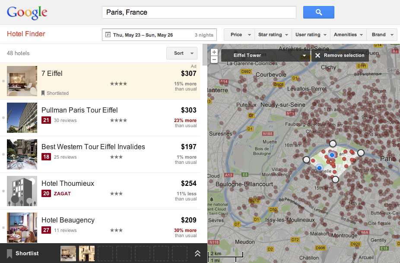
Task: Open the 7 Eiffel hotel title
Action: (52, 74)
